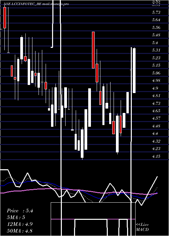Click the 4.65 price axis label
This screenshot has width=169, height=236.
156,111
